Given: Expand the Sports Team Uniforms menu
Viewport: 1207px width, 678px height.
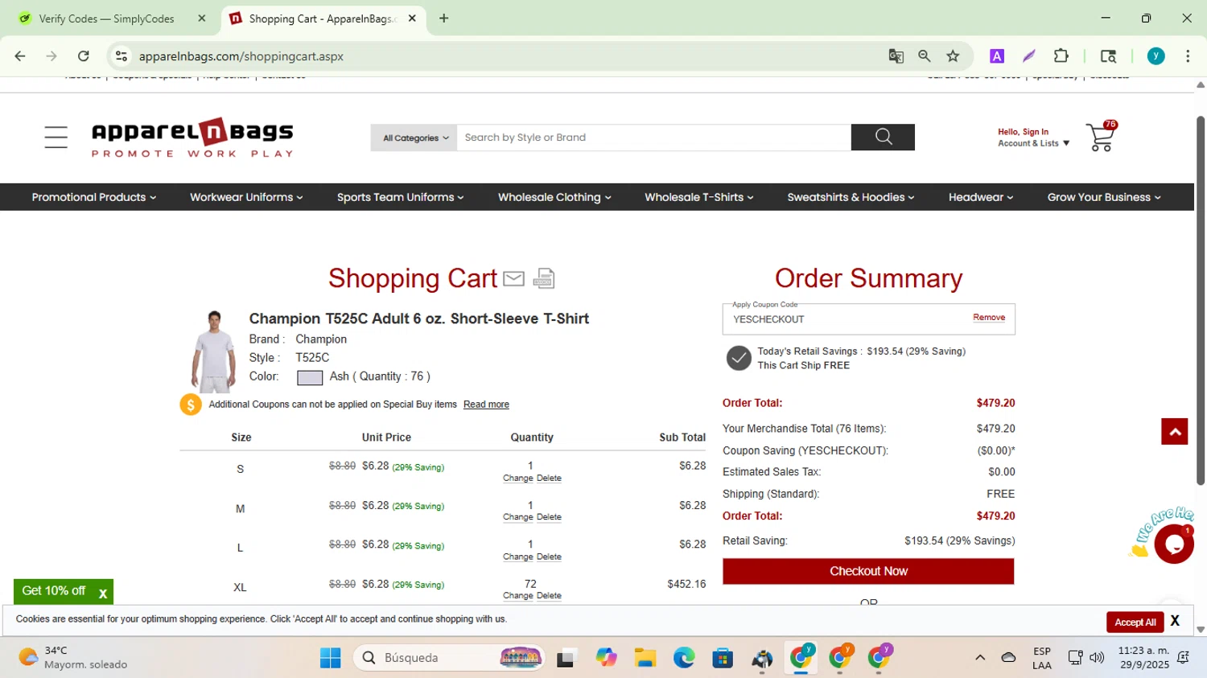Looking at the screenshot, I should point(400,197).
